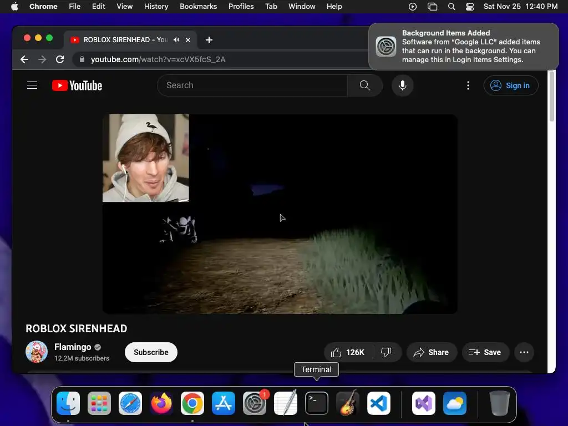View site info via lock icon
568x426 pixels.
82,59
